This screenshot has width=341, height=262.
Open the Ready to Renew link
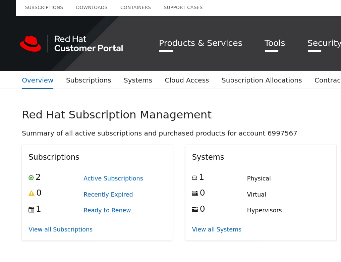[x=107, y=210]
